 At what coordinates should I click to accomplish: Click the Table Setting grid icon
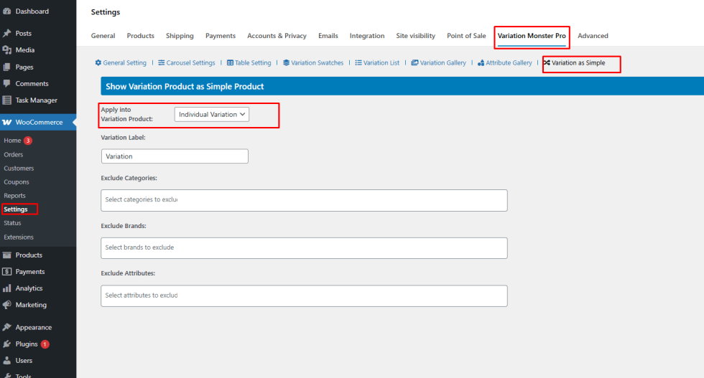click(x=231, y=63)
